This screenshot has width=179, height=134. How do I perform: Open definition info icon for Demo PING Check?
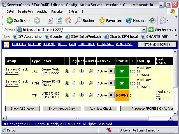coord(82,83)
